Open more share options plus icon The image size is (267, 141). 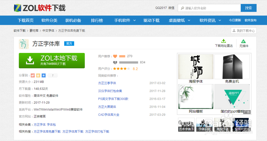[44, 75]
